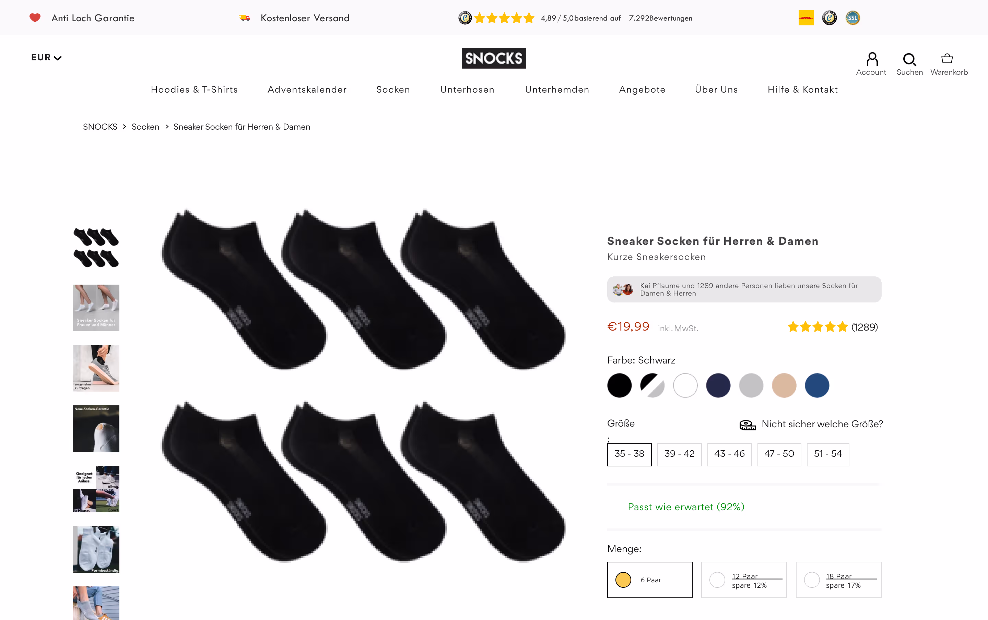Image resolution: width=988 pixels, height=620 pixels.
Task: Choose the navy dark blue color swatch
Action: (x=718, y=385)
